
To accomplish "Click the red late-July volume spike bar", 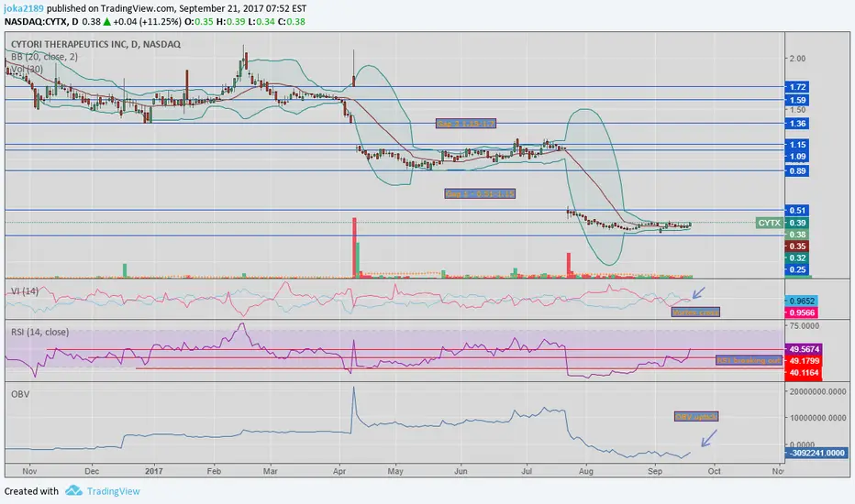I will (x=569, y=266).
